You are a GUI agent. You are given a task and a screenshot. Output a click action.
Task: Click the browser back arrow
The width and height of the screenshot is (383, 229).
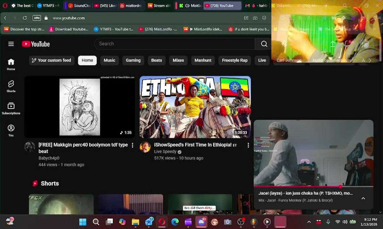click(5, 18)
